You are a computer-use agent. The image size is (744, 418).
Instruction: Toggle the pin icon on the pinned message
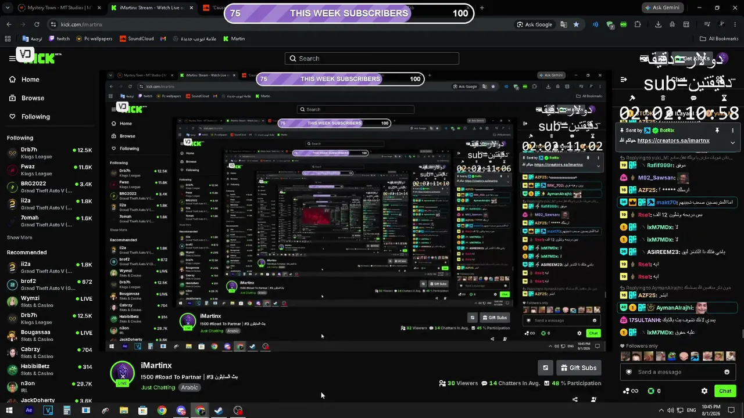717,131
